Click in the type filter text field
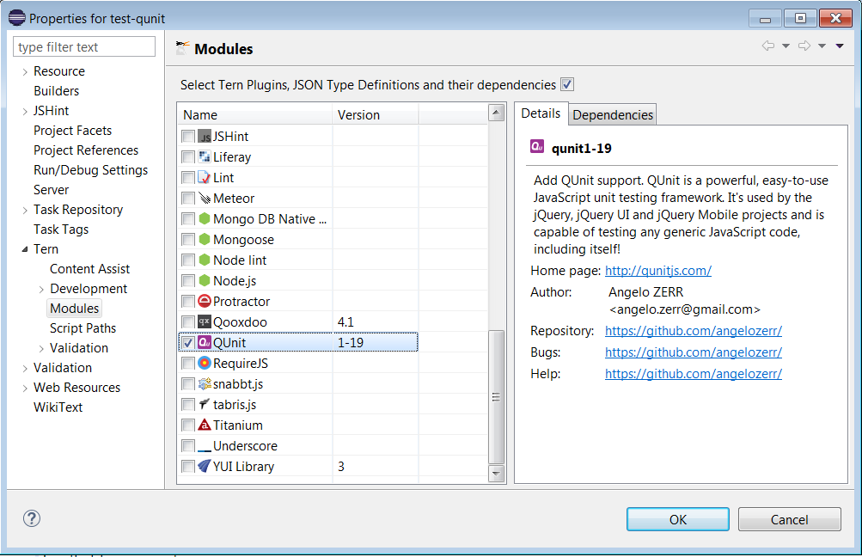The width and height of the screenshot is (862, 557). pyautogui.click(x=83, y=46)
